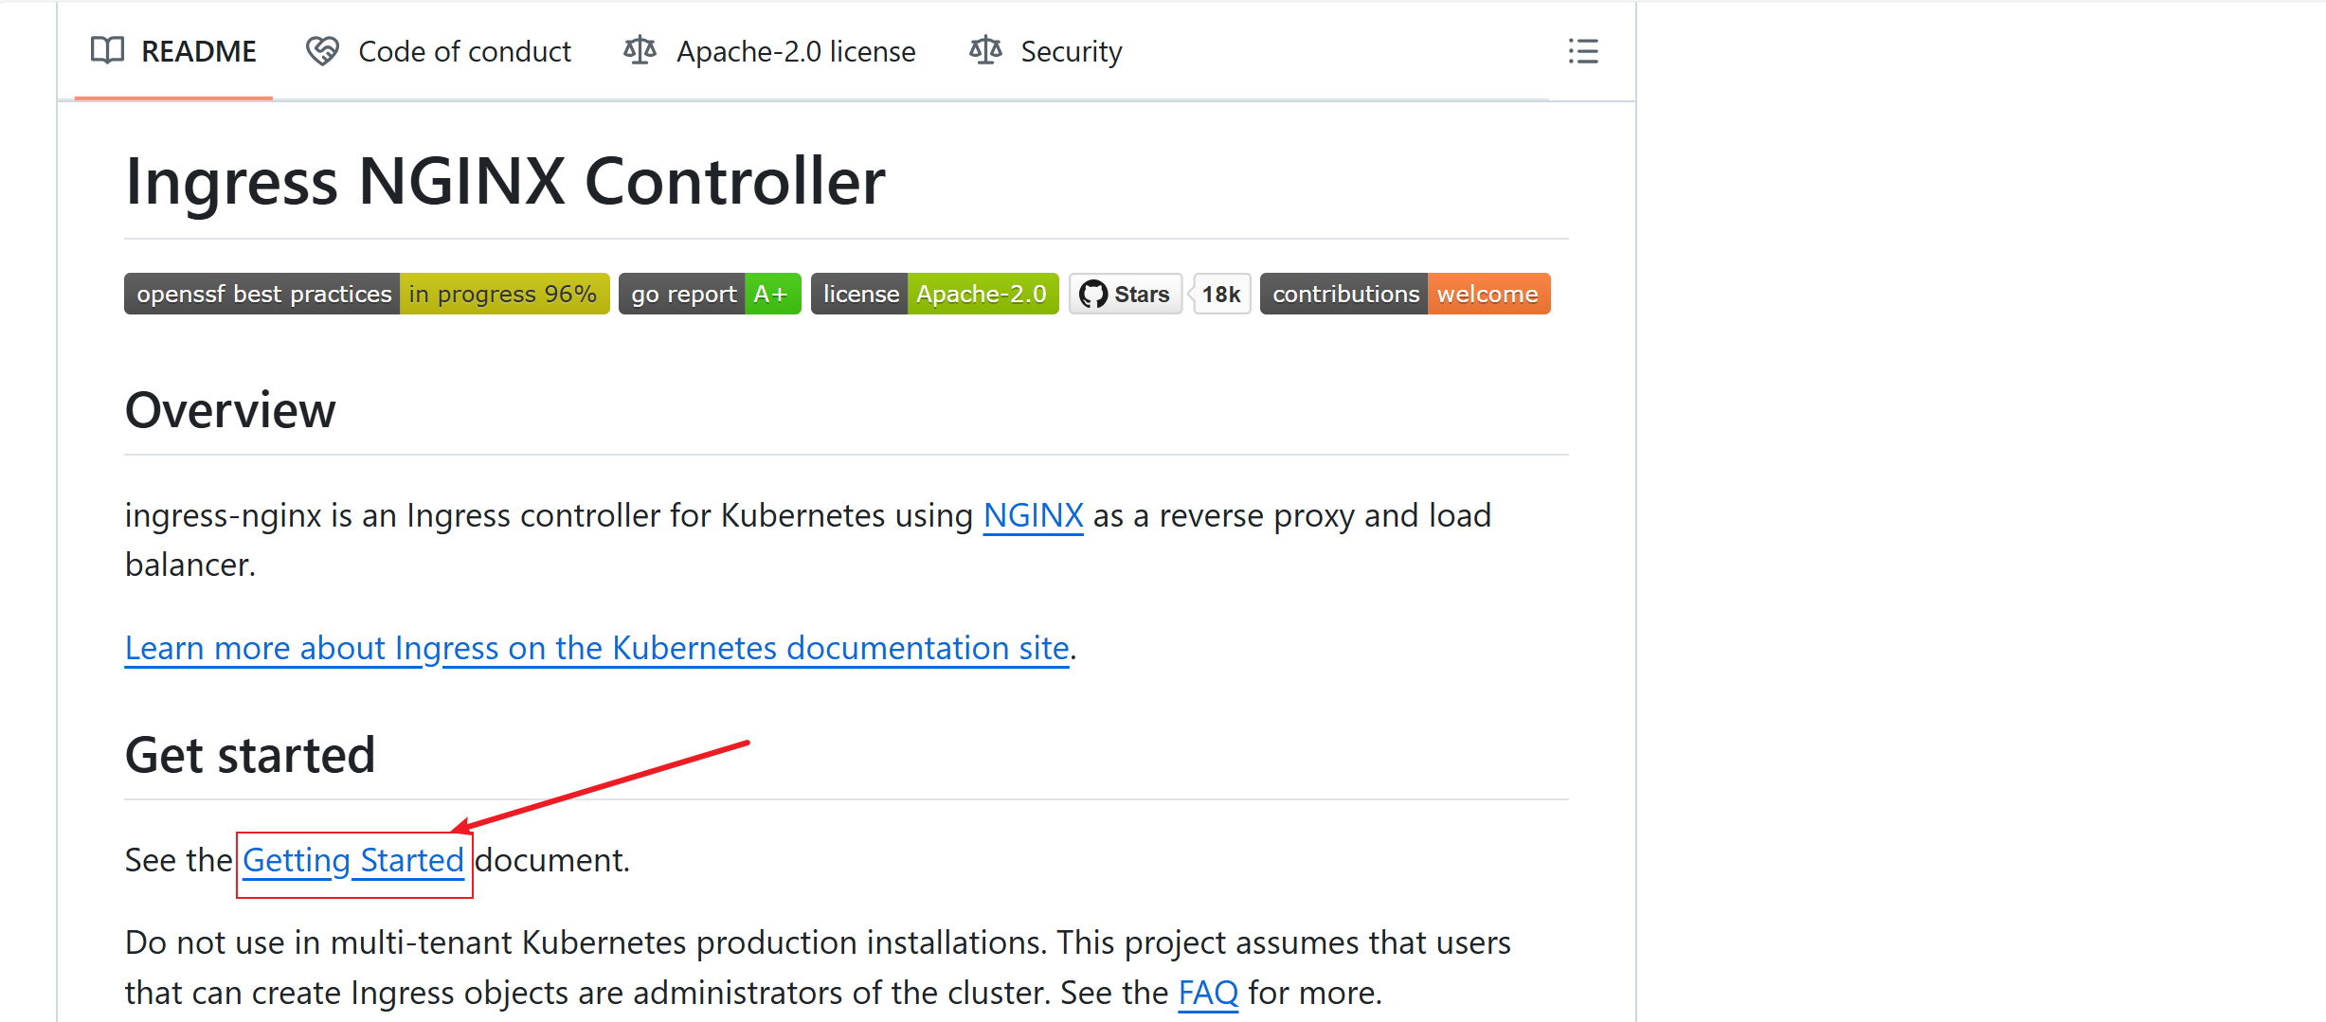Viewport: 2326px width, 1022px height.
Task: Open the Apache-2.0 license tab
Action: pos(769,51)
